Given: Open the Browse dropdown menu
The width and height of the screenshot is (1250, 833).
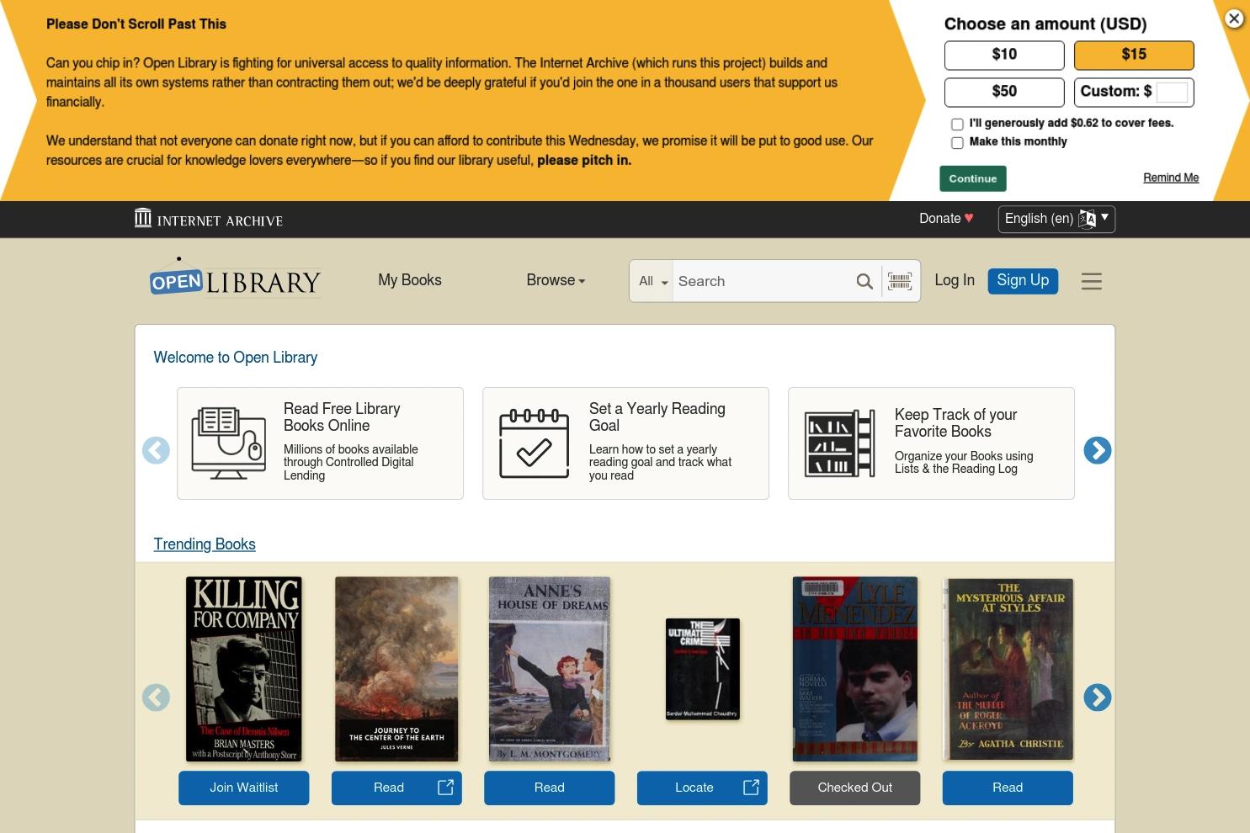Looking at the screenshot, I should tap(555, 280).
